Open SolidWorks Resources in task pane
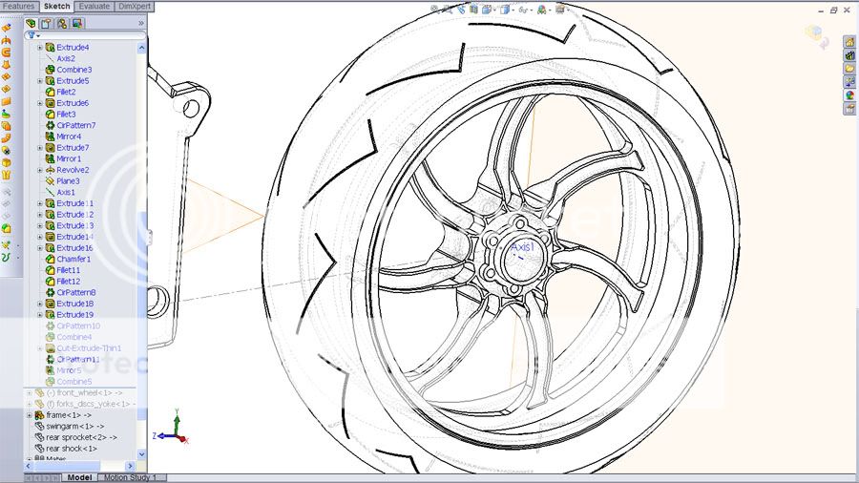Screen dimensions: 859x483 coord(849,42)
